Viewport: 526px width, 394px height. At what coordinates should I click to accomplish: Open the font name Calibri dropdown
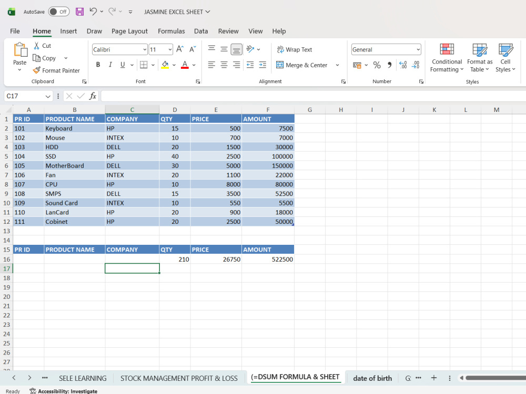(145, 49)
